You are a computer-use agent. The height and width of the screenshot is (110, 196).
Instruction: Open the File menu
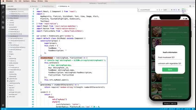[x=16, y=1]
